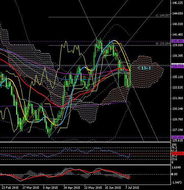184x190 pixels.
Task: Click the 7 Jul 2015 date on time axis
Action: pos(132,187)
